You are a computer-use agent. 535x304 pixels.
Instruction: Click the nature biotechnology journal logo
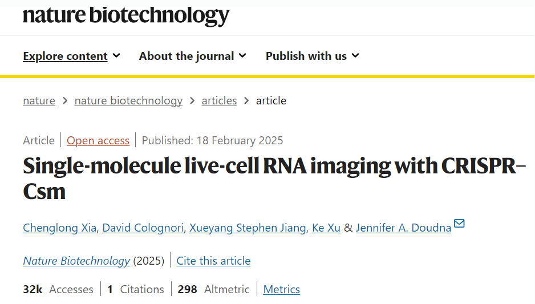tap(126, 15)
